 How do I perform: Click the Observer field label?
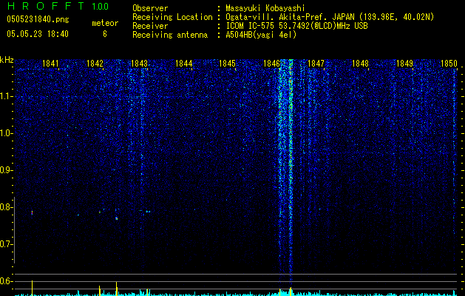pyautogui.click(x=150, y=8)
